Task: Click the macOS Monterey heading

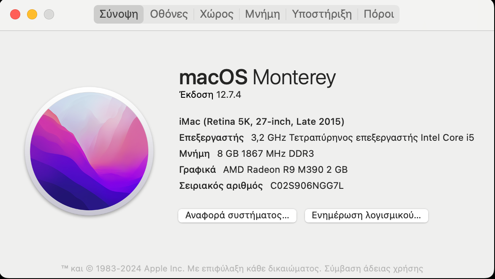Action: (x=257, y=78)
